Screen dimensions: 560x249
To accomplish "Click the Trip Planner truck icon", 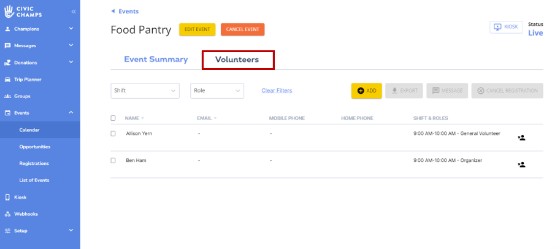I will point(7,79).
